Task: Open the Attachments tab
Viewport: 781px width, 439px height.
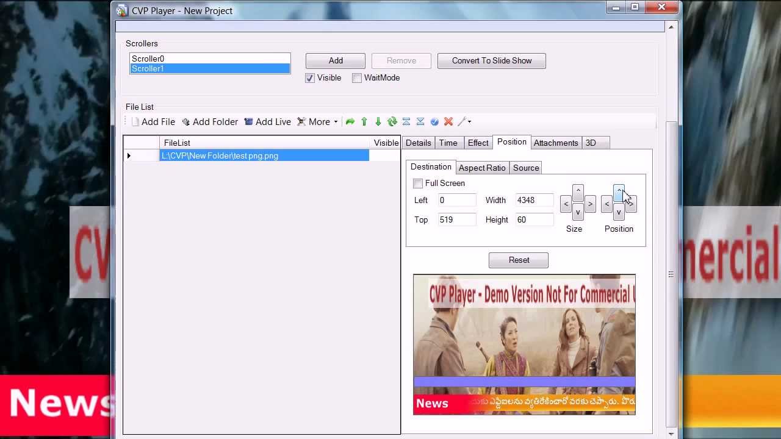Action: [556, 143]
